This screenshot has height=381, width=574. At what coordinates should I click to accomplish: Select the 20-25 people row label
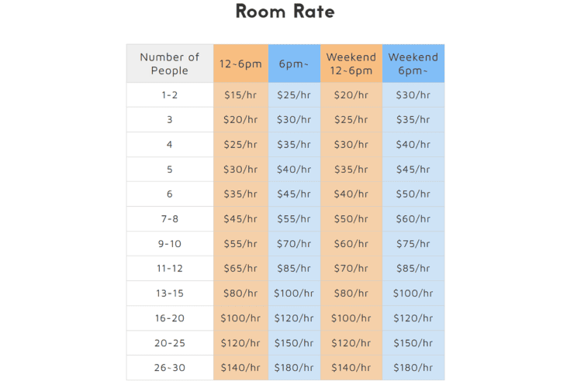pyautogui.click(x=170, y=343)
